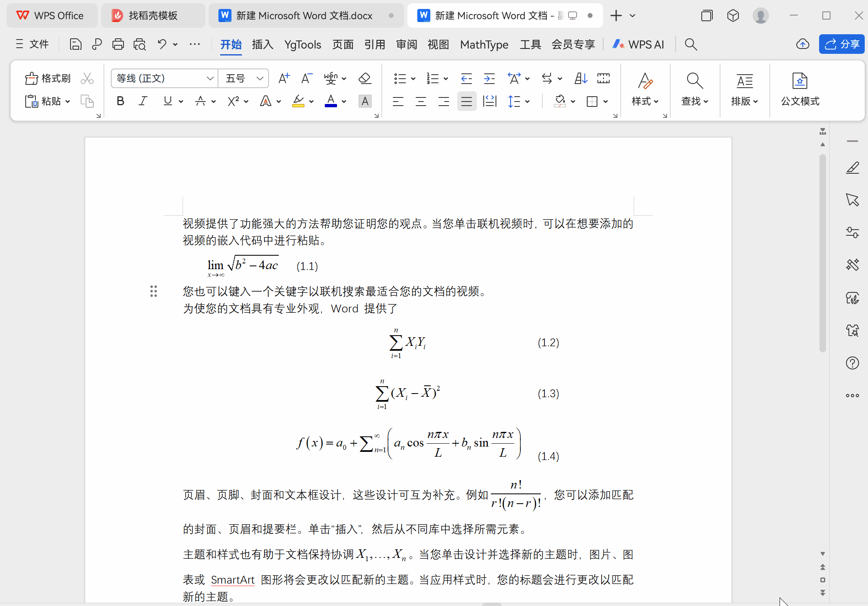
Task: Toggle bold formatting
Action: pos(120,101)
